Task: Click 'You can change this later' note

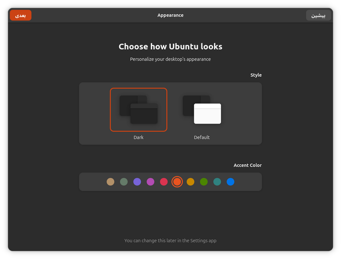Action: (x=171, y=240)
